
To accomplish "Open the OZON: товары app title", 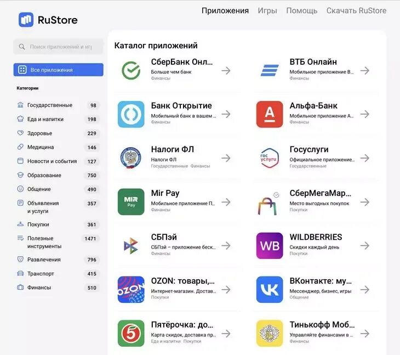I will tap(183, 281).
